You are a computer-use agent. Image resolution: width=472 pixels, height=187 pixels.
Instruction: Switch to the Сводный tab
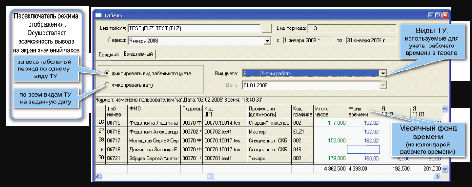tap(108, 55)
